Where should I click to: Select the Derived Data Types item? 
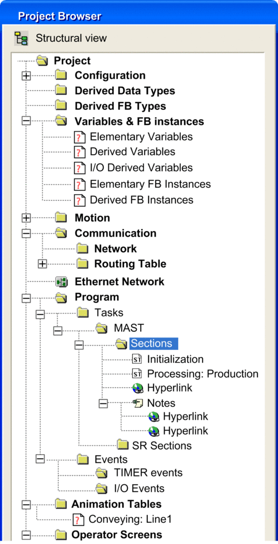coord(125,91)
